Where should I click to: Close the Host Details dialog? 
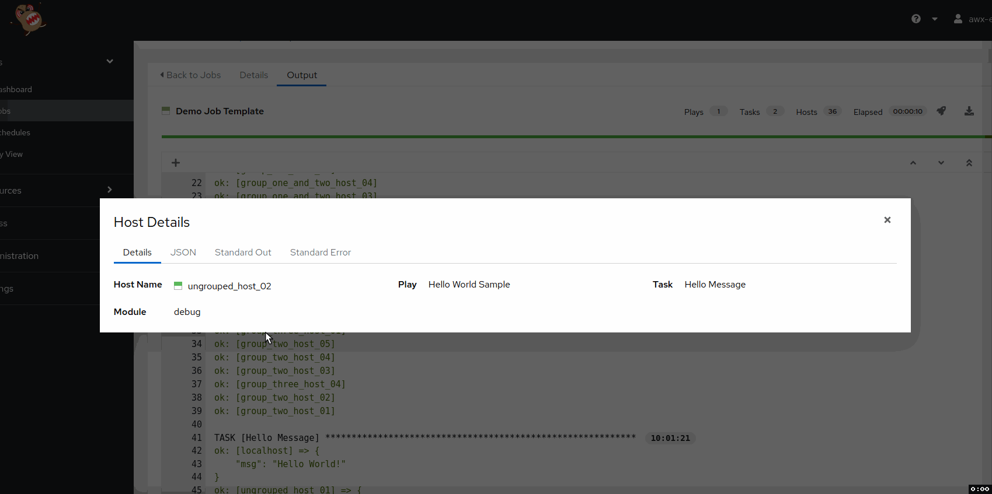point(887,220)
